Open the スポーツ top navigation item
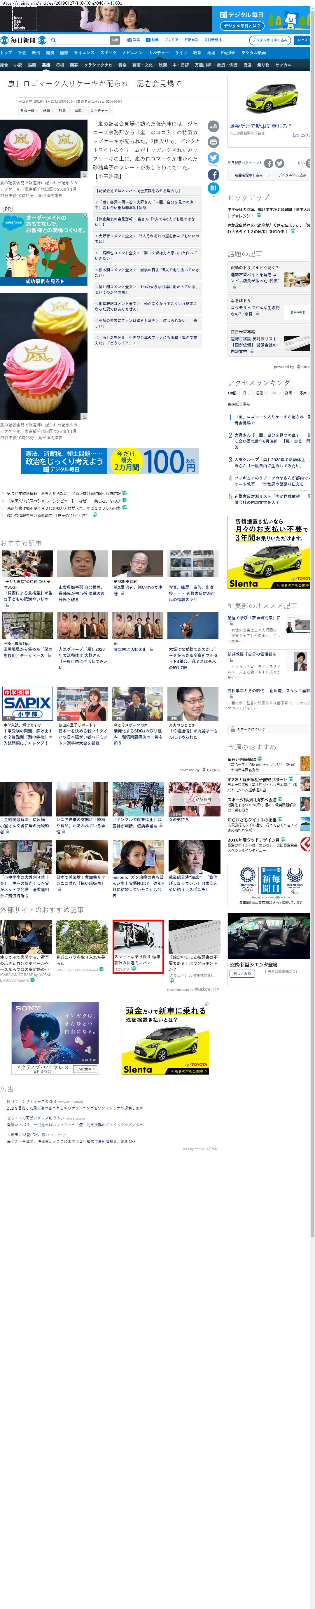This screenshot has height=1609, width=315. point(108,53)
